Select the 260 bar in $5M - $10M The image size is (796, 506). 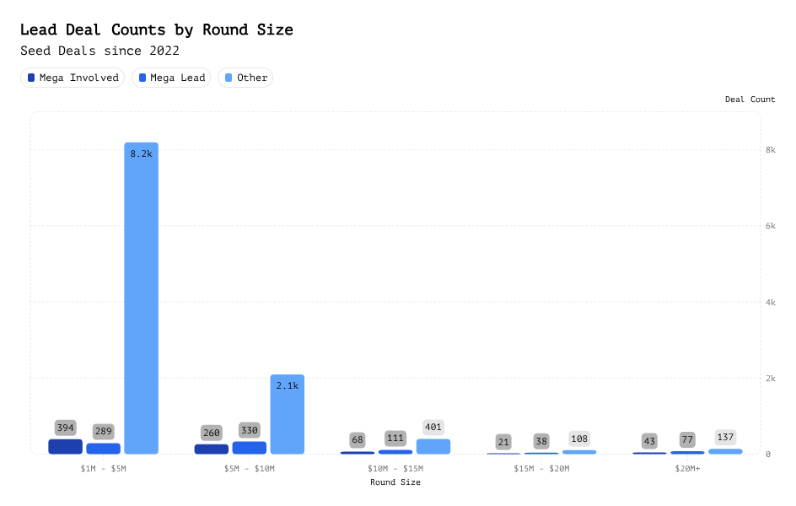click(x=211, y=449)
